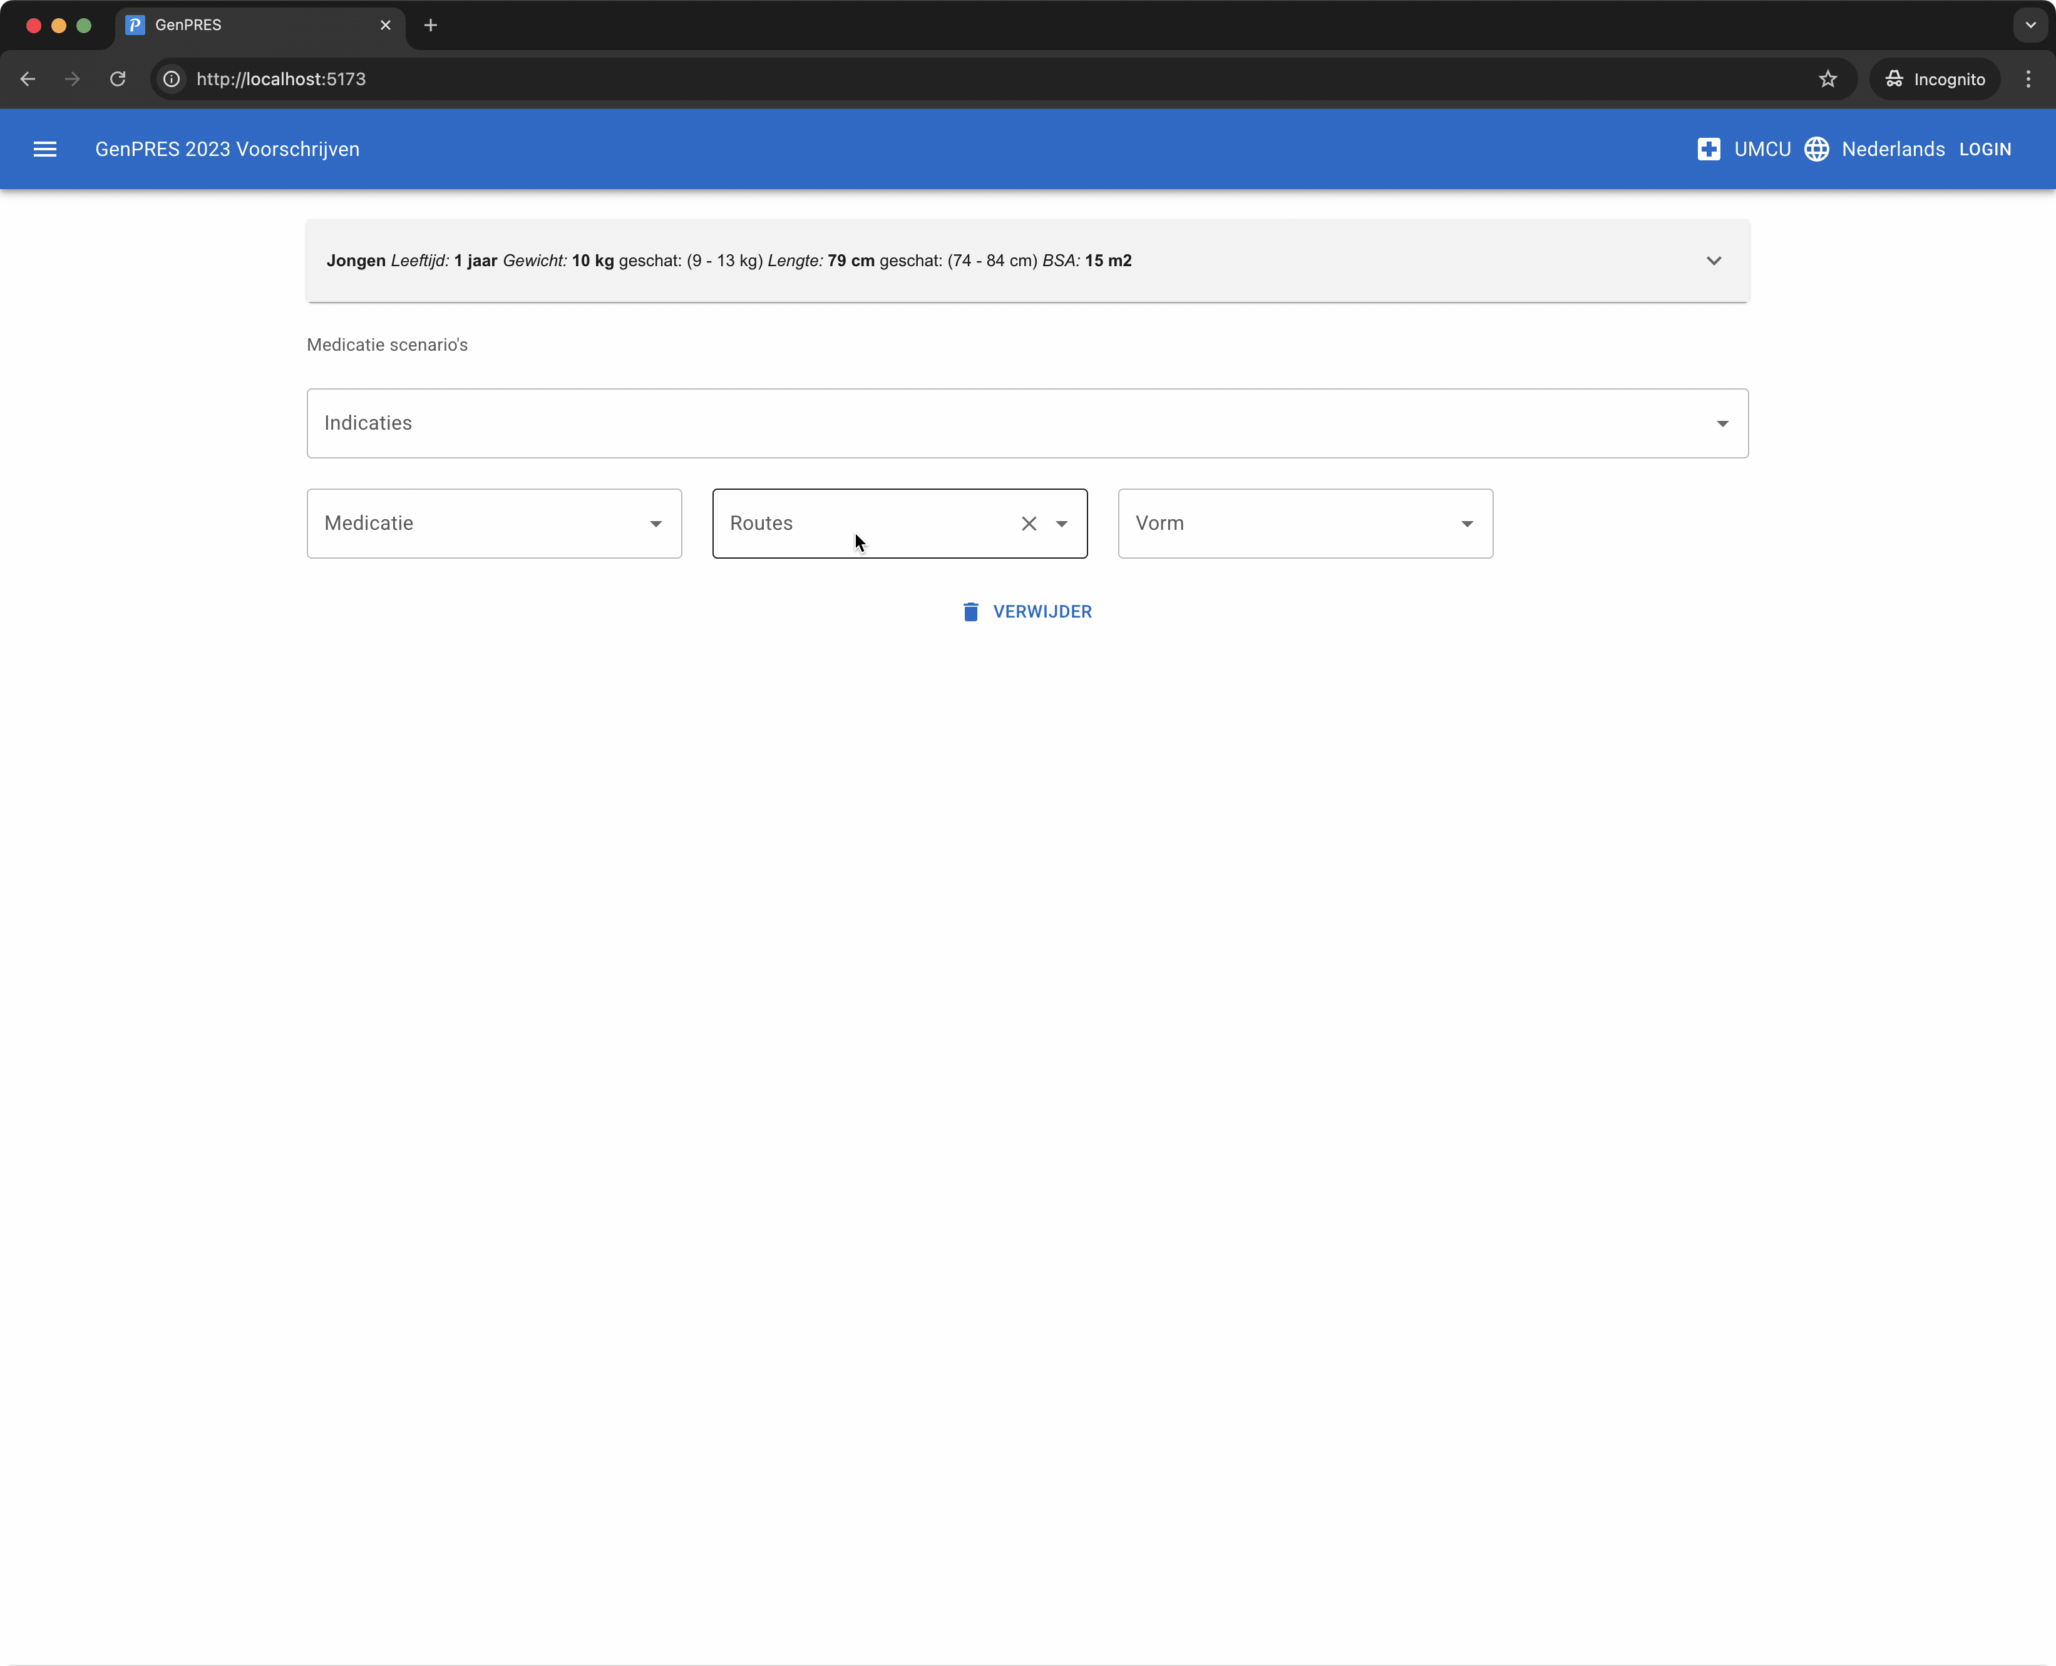Open the tab search chevron at top right
Viewport: 2056px width, 1666px height.
[2030, 25]
